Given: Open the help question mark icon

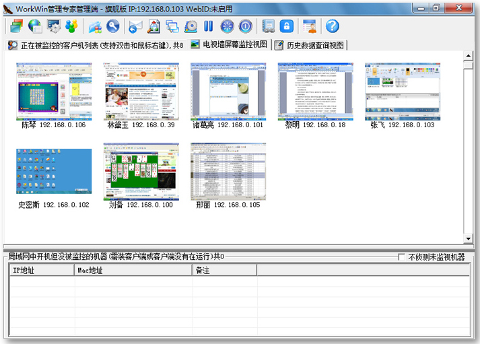Looking at the screenshot, I should 333,26.
